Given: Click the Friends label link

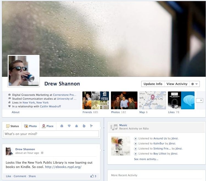Looking at the screenshot, I should pyautogui.click(x=87, y=112).
